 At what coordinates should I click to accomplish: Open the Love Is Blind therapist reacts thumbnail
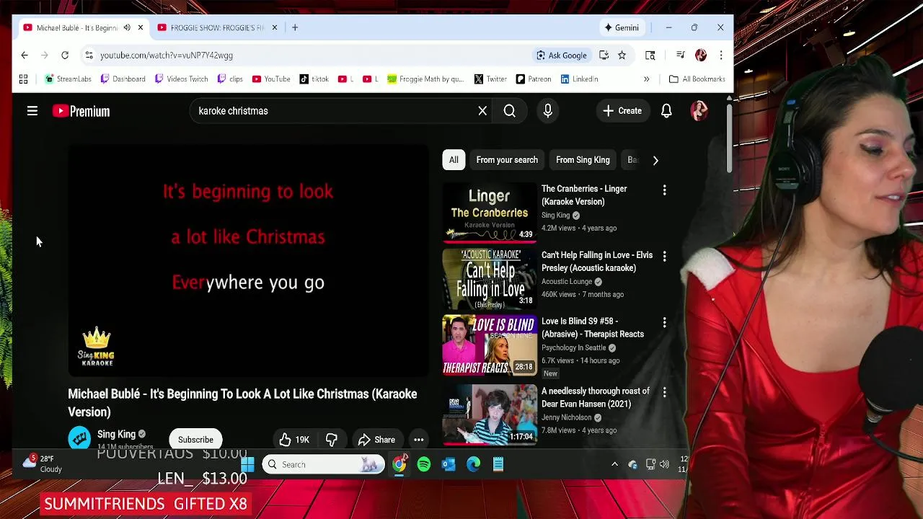(x=490, y=345)
